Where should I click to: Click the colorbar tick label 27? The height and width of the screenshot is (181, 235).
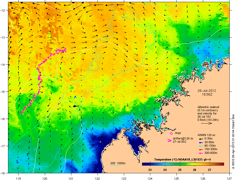[x=209, y=170]
